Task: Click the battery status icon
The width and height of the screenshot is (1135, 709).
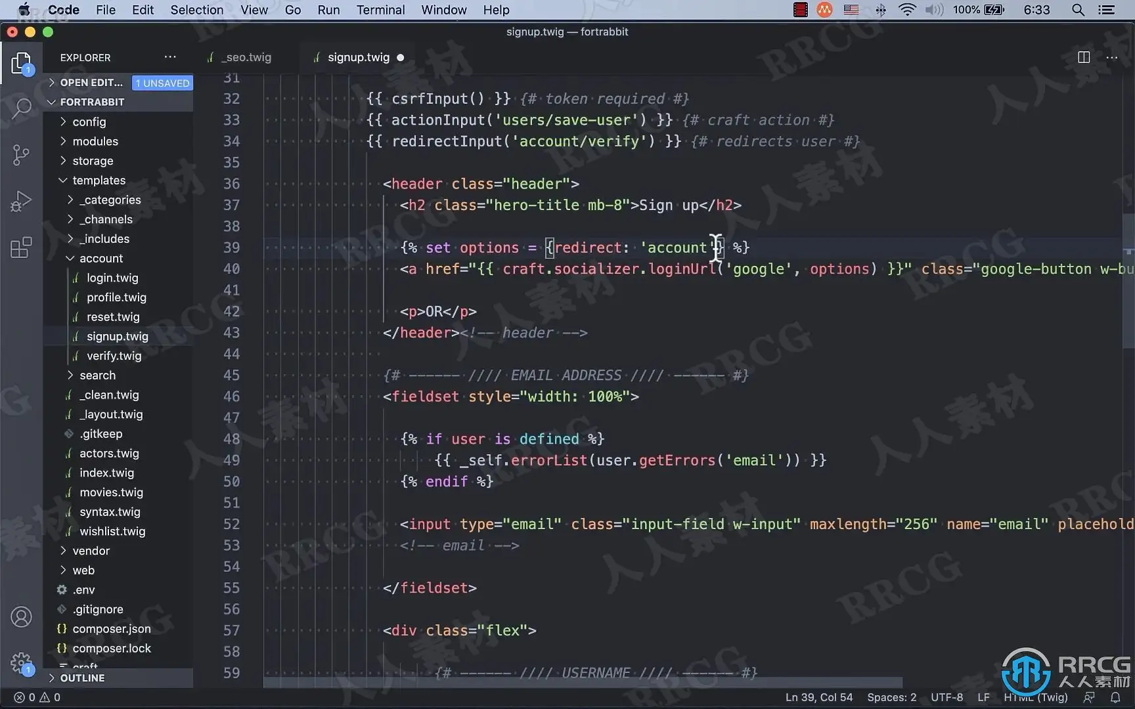Action: 994,10
